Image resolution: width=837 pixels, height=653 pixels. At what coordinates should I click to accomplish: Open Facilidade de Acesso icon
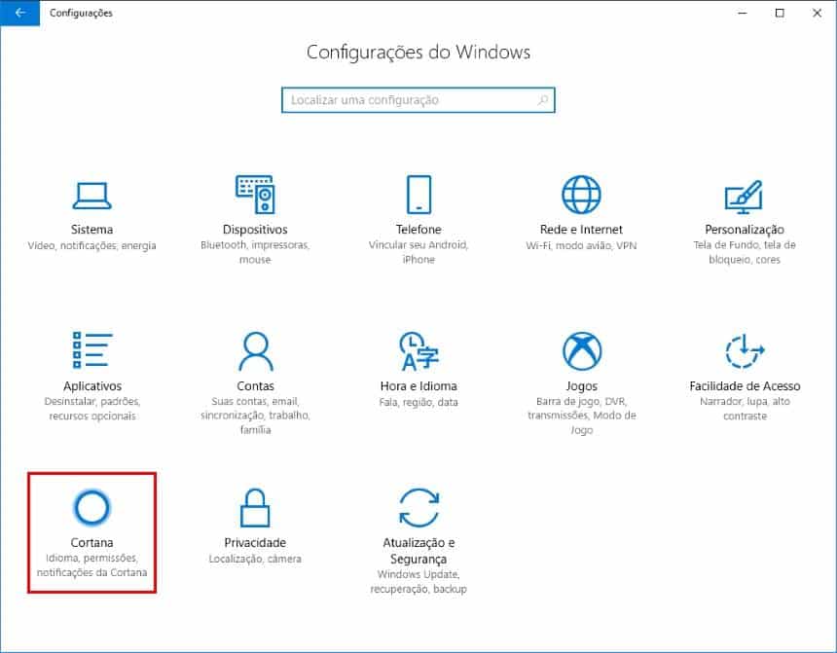745,350
